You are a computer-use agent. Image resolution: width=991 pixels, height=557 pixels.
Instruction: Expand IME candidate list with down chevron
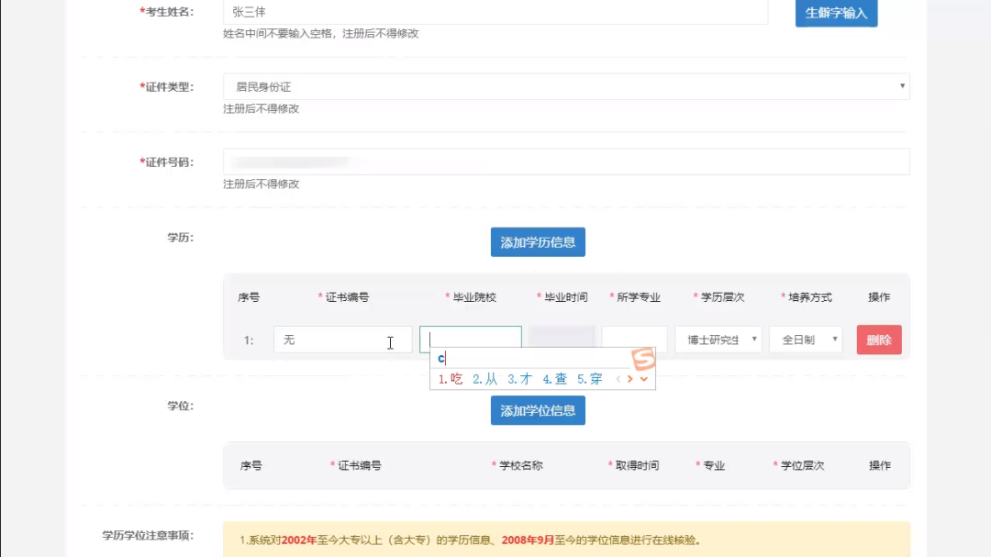644,379
